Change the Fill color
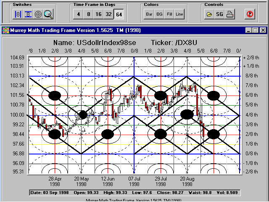 (169, 14)
